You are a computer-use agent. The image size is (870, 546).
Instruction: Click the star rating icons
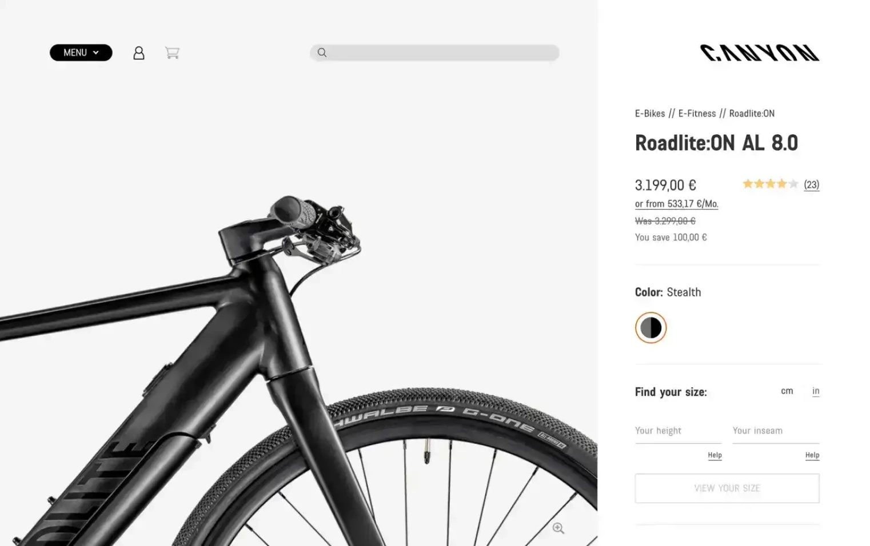(770, 184)
